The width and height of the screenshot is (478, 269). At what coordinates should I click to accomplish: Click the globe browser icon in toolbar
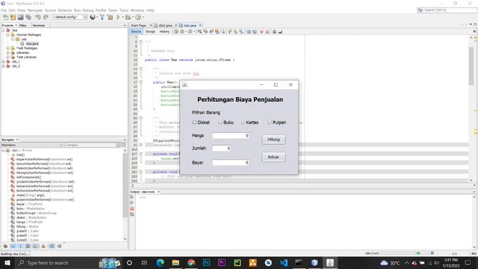[x=92, y=17]
